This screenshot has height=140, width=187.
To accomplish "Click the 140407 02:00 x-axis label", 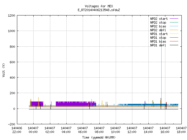I will click(x=50, y=130).
